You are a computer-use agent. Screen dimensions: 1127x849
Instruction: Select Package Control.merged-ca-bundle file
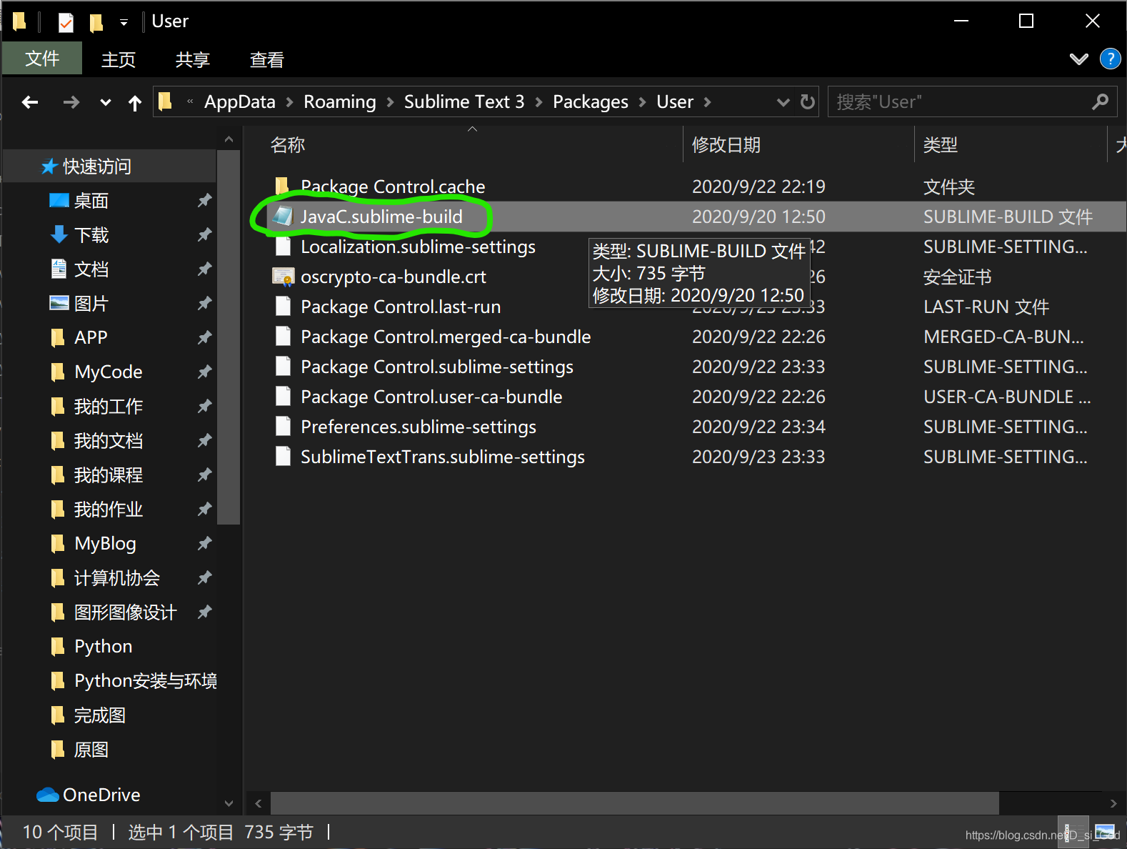click(446, 337)
